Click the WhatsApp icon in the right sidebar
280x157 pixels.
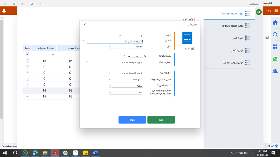tap(275, 59)
